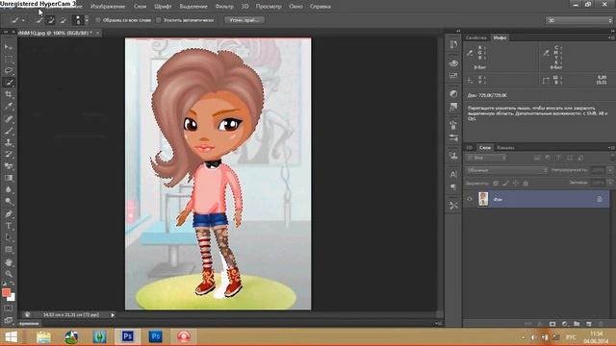616x346 pixels.
Task: Close the open document tab
Action: click(x=98, y=33)
